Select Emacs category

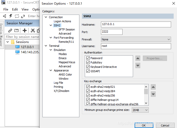click(x=62, y=58)
